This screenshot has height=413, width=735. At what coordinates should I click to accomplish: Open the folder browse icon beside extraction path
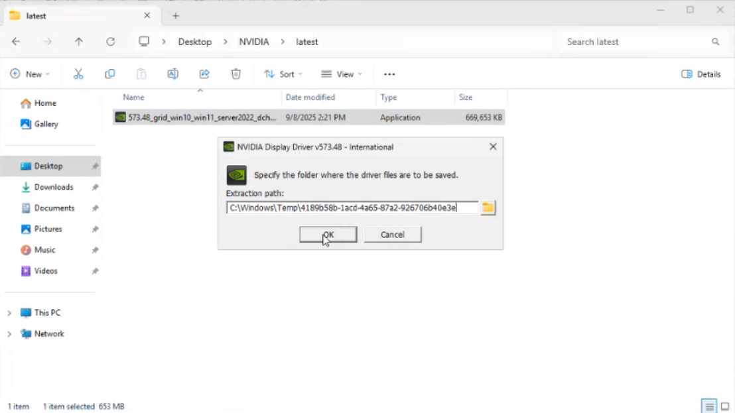click(488, 207)
